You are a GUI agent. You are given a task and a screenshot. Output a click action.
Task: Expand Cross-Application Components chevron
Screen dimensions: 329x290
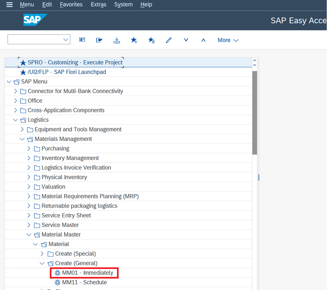15,110
